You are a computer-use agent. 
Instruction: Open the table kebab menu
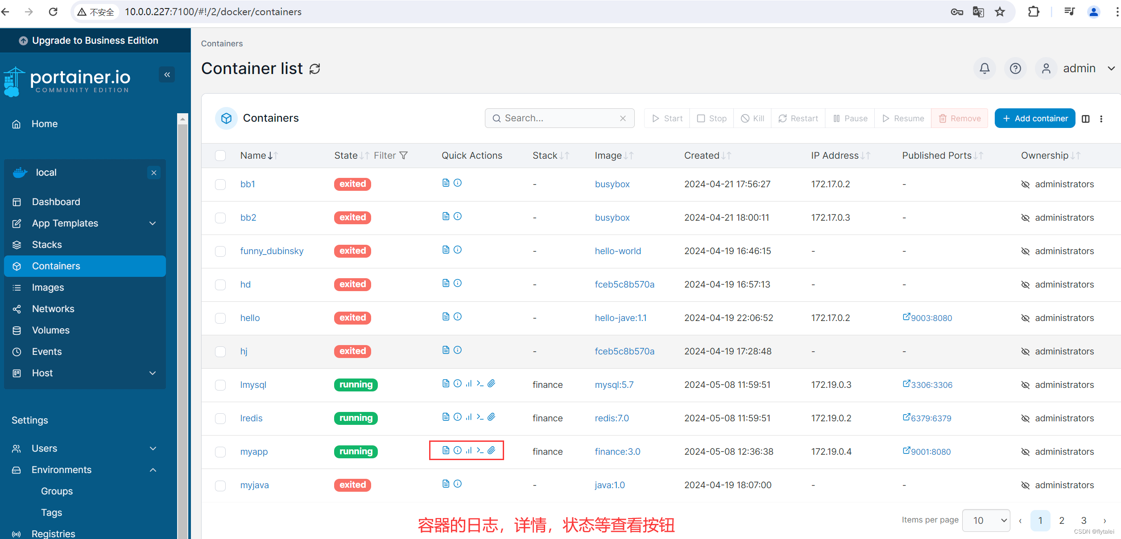point(1101,119)
